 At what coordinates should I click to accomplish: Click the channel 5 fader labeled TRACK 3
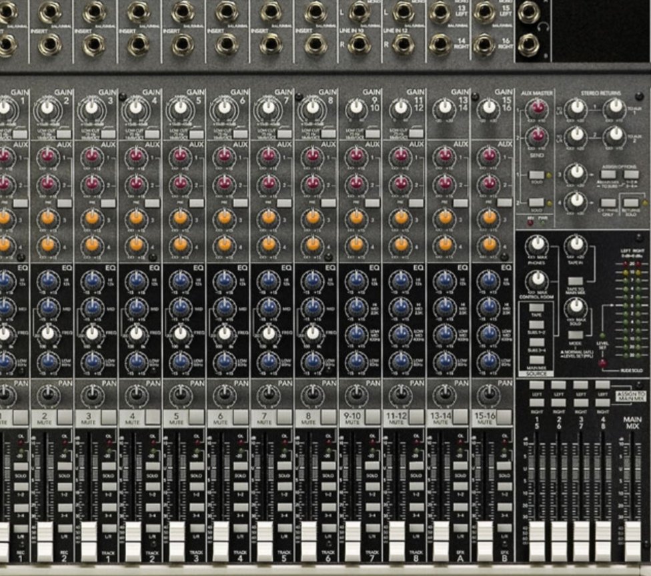pyautogui.click(x=177, y=541)
